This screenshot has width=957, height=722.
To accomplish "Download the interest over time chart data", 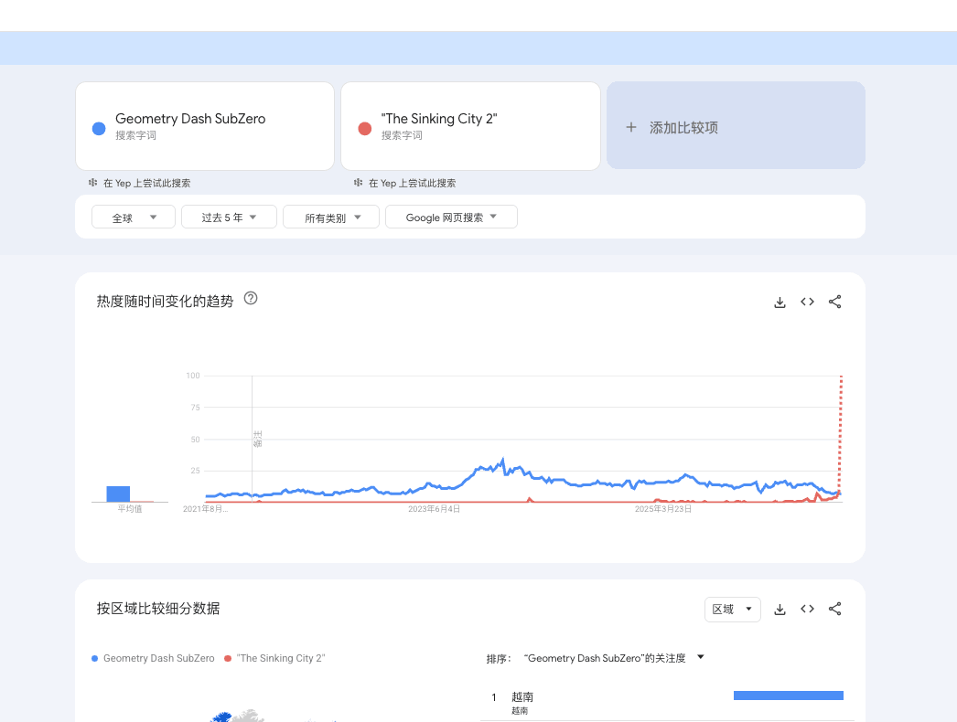I will click(780, 302).
